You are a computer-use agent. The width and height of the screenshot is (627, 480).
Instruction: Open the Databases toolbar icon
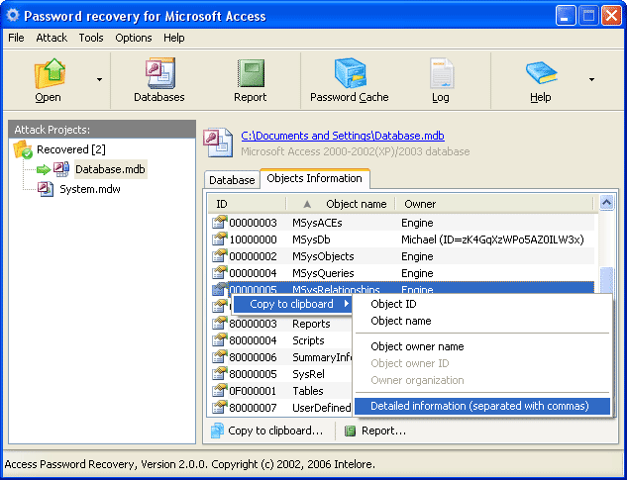coord(159,73)
